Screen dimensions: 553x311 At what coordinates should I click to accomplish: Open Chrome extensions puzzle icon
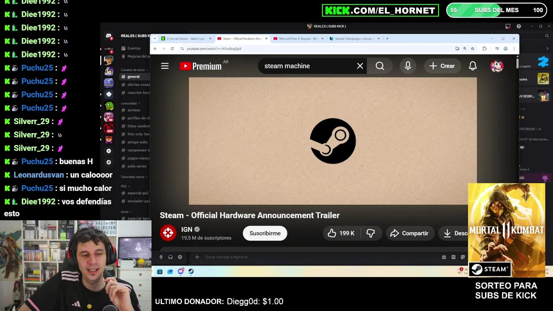tap(484, 49)
